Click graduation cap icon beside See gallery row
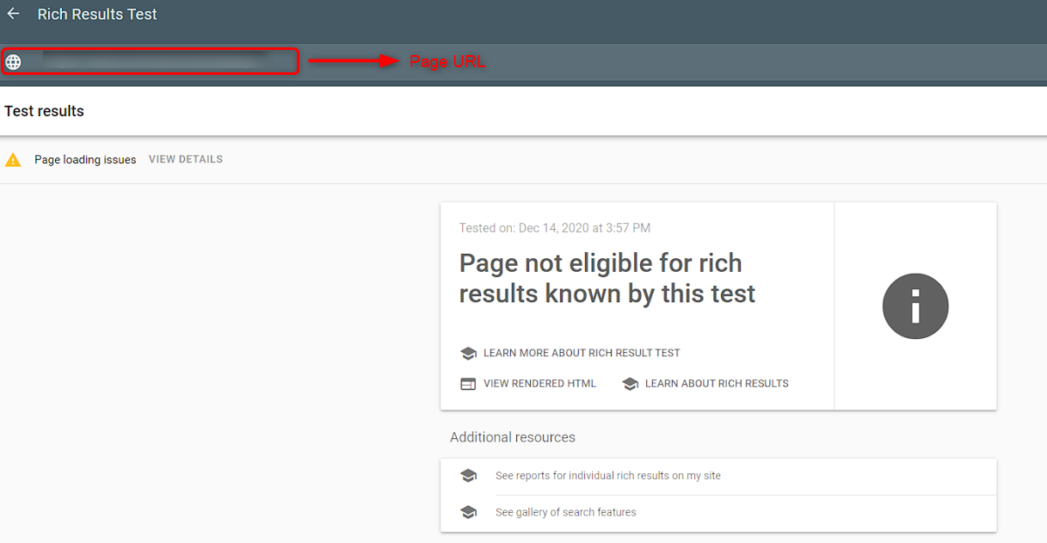1047x543 pixels. [x=468, y=512]
